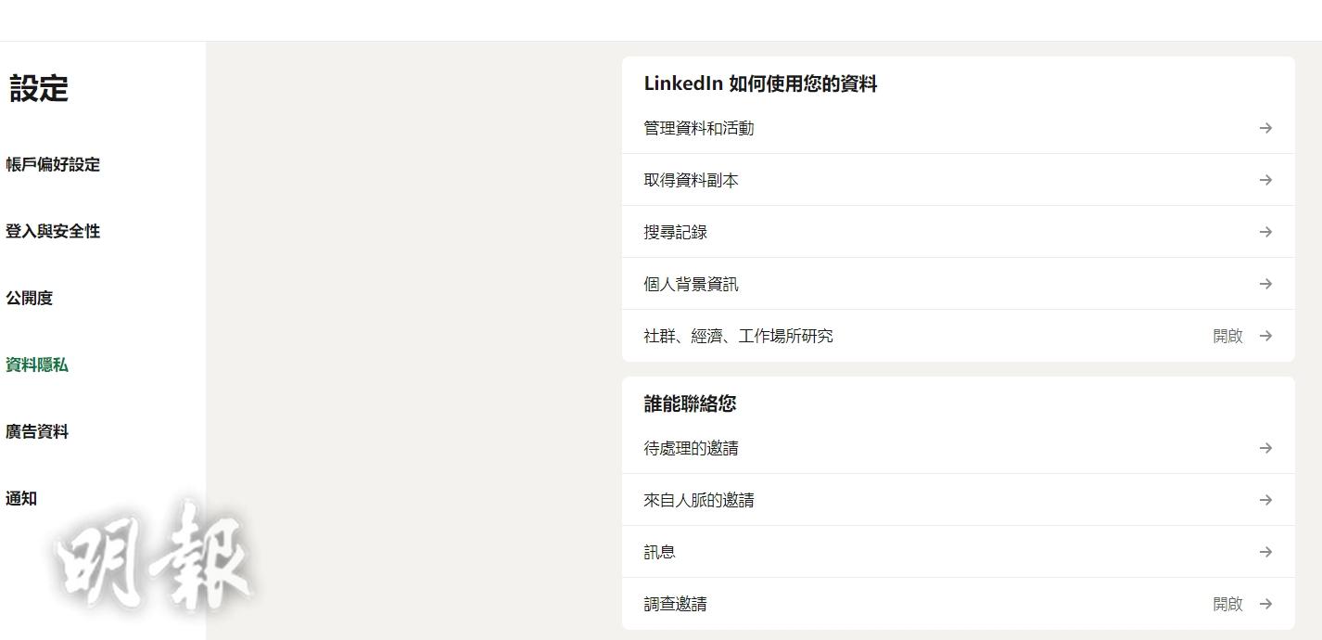1322x640 pixels.
Task: Open 社群、經濟、工作場所研究 setting
Action: (x=958, y=336)
